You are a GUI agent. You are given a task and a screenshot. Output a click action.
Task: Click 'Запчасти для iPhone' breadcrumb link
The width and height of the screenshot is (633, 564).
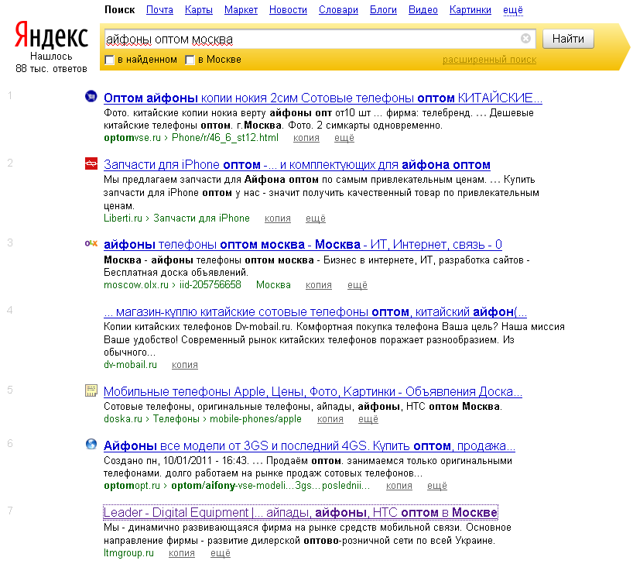(201, 218)
